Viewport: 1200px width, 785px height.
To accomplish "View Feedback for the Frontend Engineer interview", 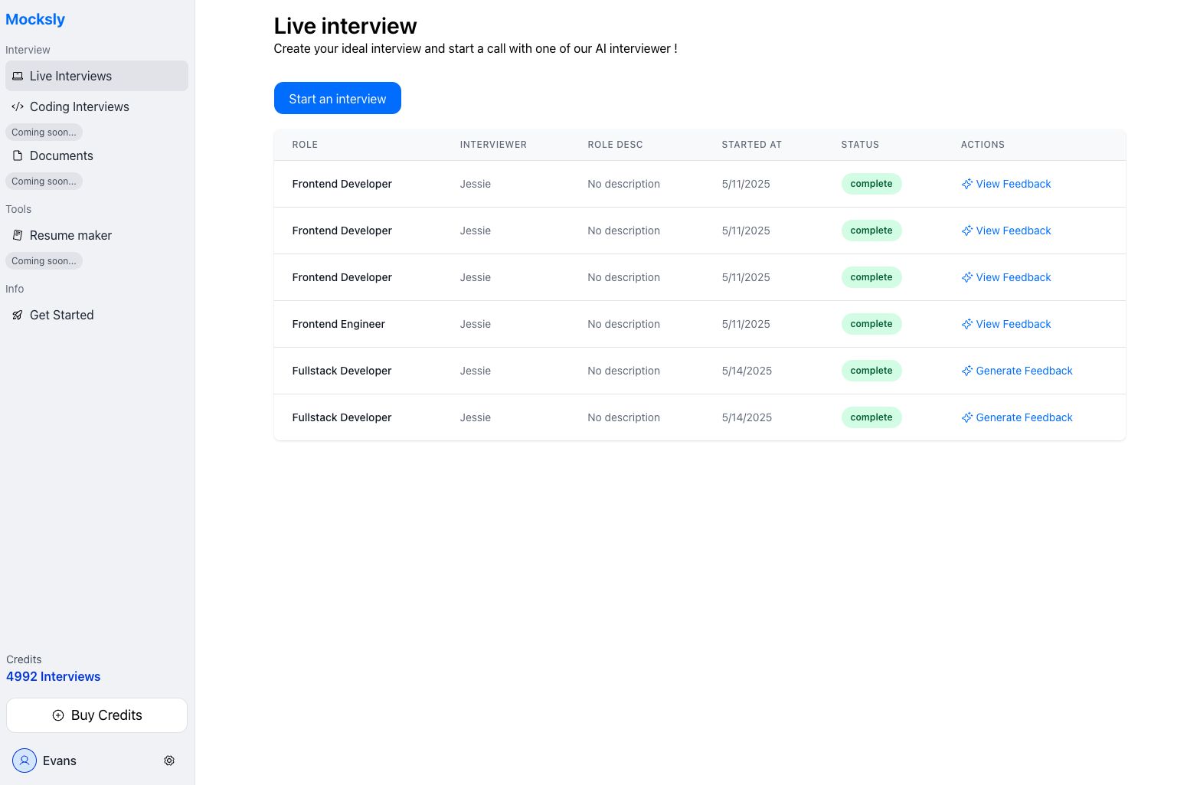I will (x=1006, y=324).
